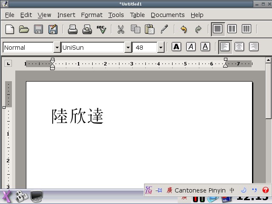
Task: Expand the Normal style dropdown
Action: tap(57, 47)
